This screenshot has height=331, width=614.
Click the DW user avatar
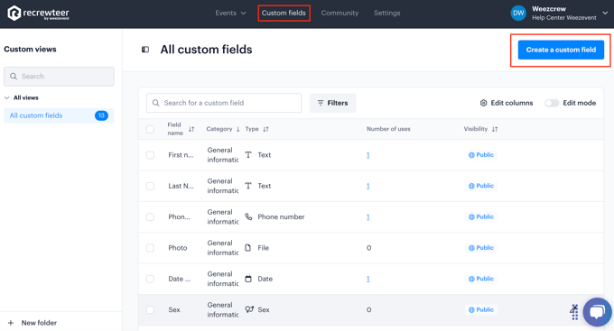518,13
